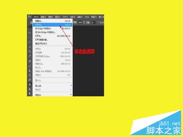This screenshot has width=183, height=137.
Task: Select the Blur tool
Action: click(x=30, y=89)
